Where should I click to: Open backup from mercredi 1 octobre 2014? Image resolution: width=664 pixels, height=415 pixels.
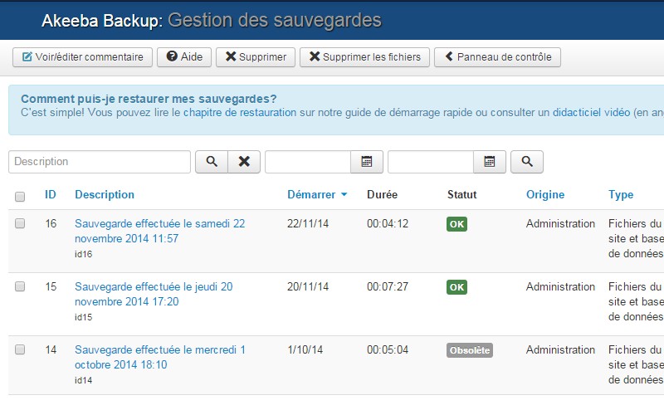click(x=160, y=357)
